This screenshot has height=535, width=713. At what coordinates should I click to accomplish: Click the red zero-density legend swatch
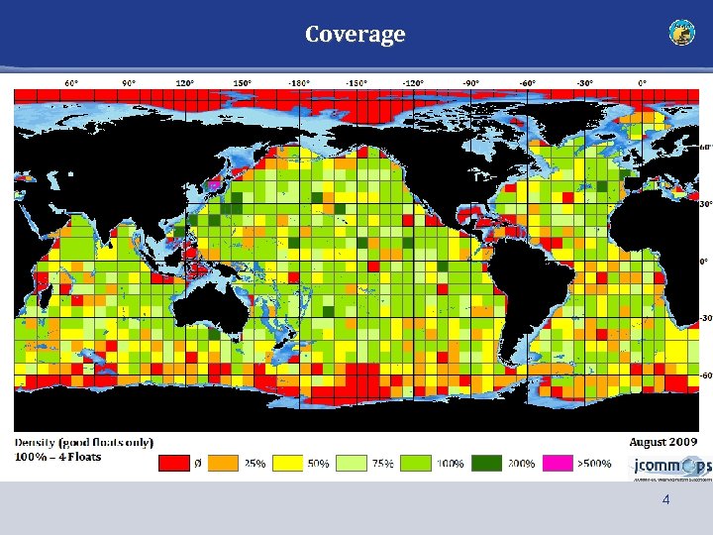[x=174, y=463]
